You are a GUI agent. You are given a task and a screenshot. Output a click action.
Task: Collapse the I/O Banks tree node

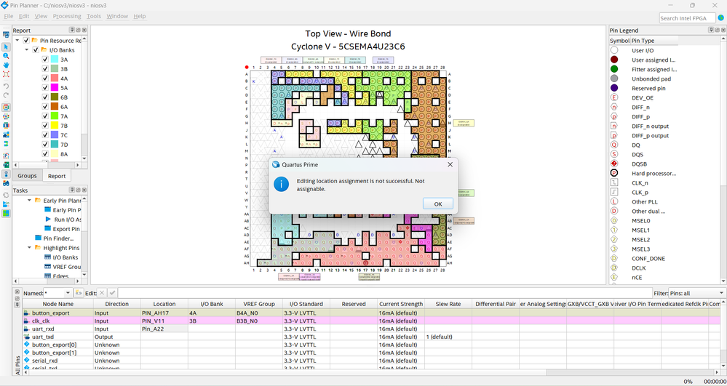27,49
